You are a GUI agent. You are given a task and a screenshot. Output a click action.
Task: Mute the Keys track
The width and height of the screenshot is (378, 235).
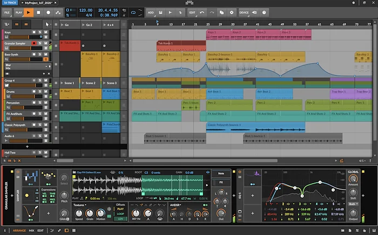45,32
